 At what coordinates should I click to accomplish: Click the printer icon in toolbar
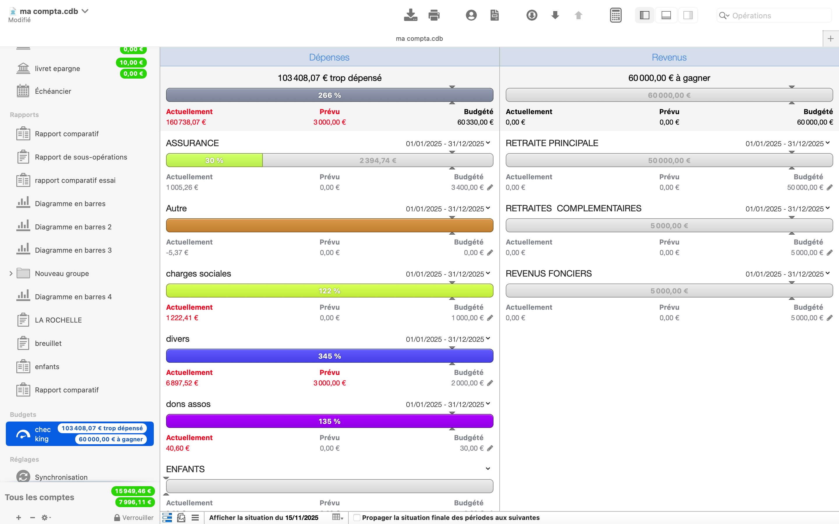pyautogui.click(x=434, y=15)
